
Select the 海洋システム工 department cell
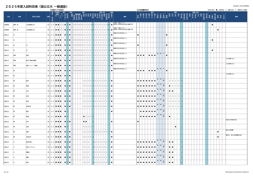(31, 147)
